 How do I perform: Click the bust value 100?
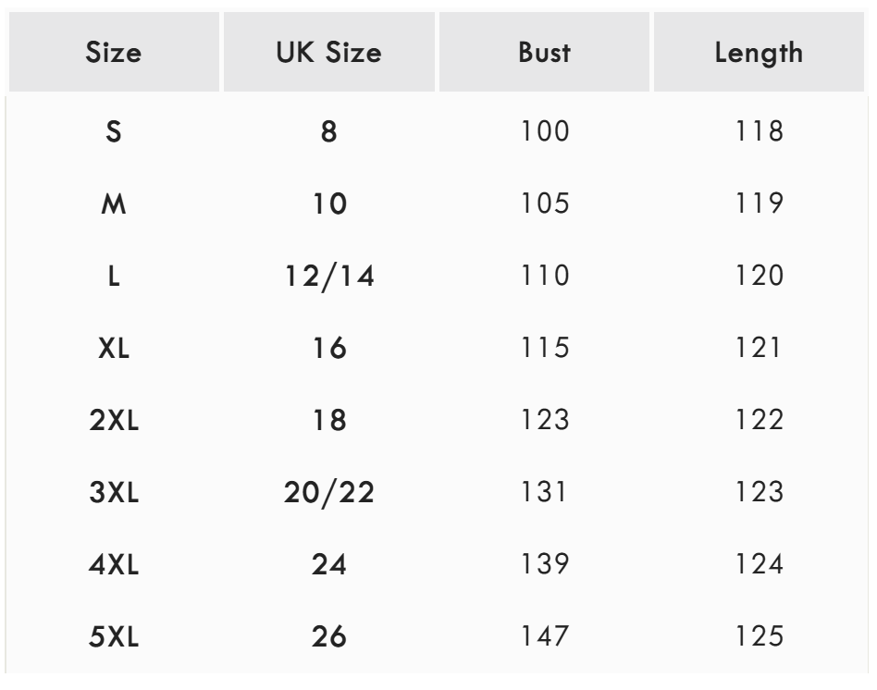(544, 132)
